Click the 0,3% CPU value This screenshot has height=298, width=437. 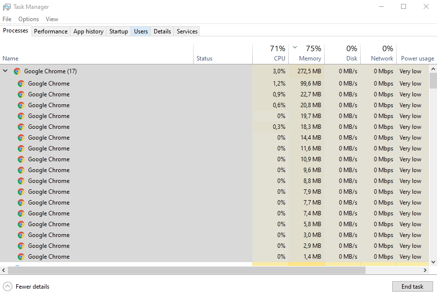tap(279, 127)
